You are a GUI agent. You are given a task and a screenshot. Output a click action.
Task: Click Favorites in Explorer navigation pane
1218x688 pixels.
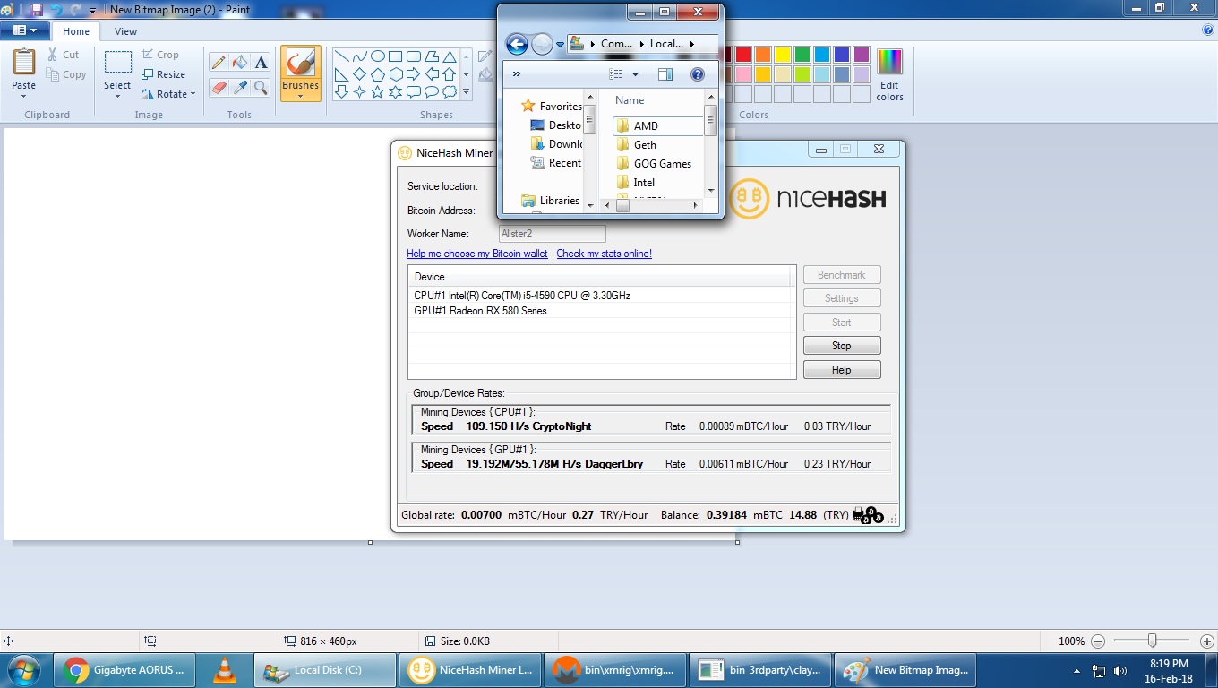point(551,107)
